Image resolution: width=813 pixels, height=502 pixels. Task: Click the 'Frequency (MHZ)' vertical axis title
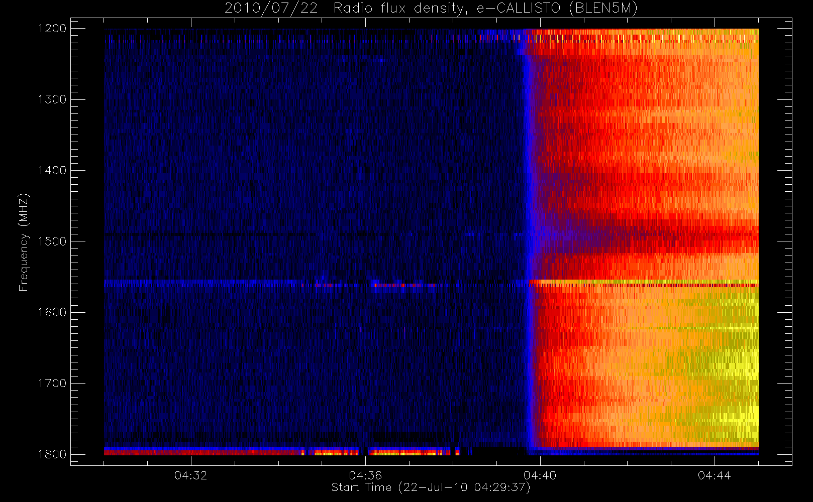point(24,242)
